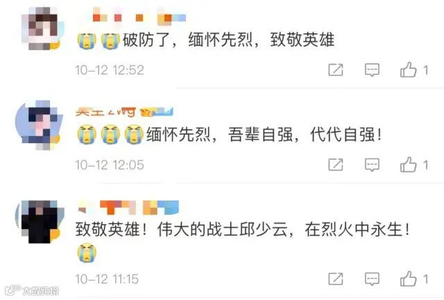This screenshot has height=300, width=444.
Task: Open the reply icon on the 12:52 comment
Action: (x=372, y=70)
